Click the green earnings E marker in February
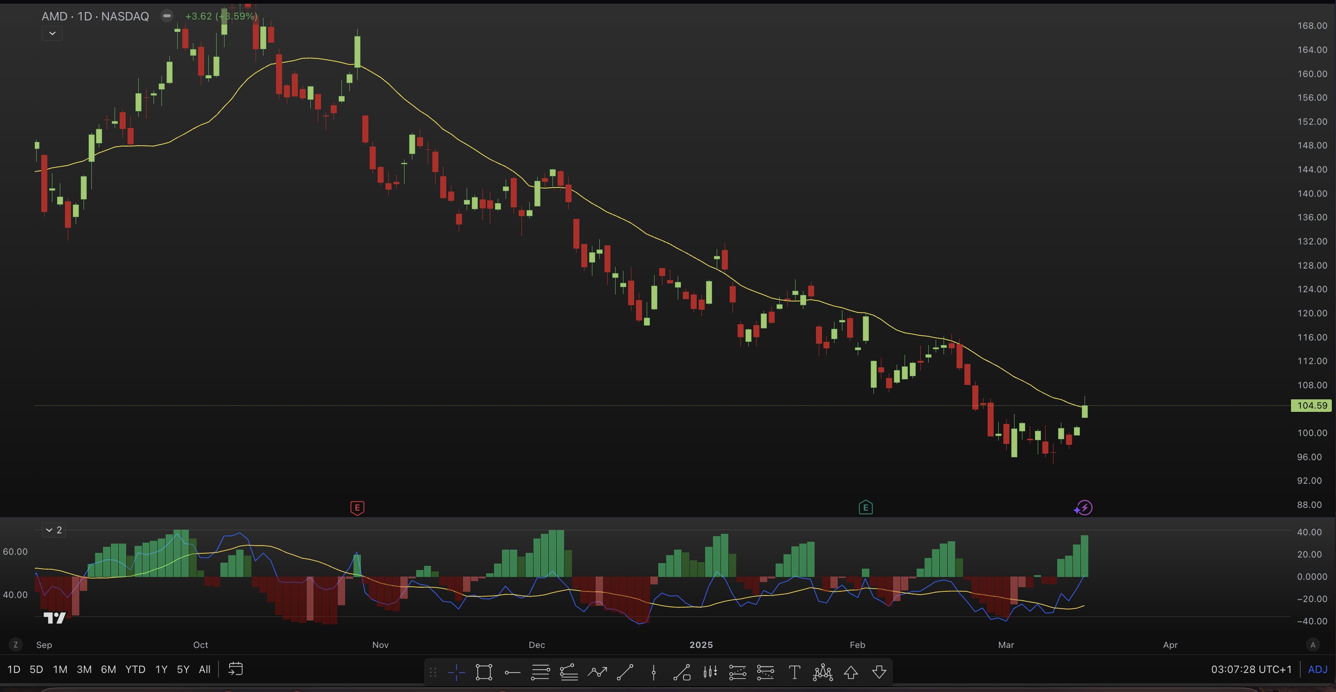 tap(865, 507)
